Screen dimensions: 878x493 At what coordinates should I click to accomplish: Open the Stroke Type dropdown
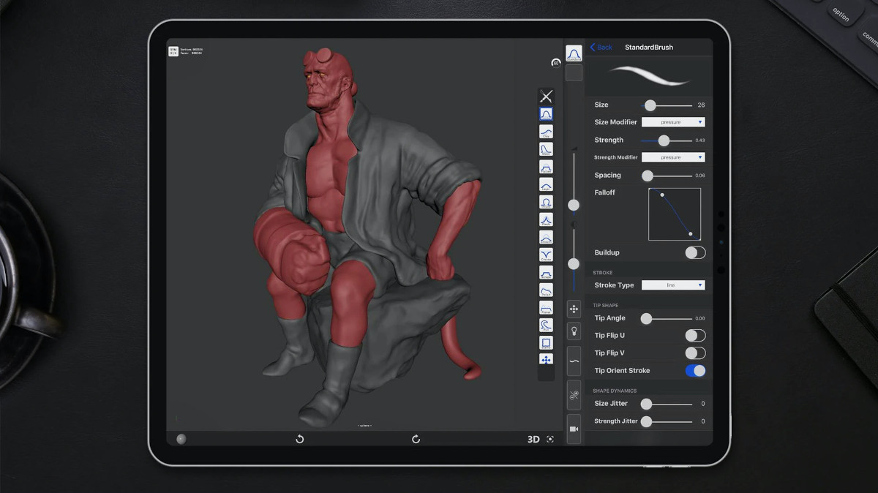coord(673,285)
